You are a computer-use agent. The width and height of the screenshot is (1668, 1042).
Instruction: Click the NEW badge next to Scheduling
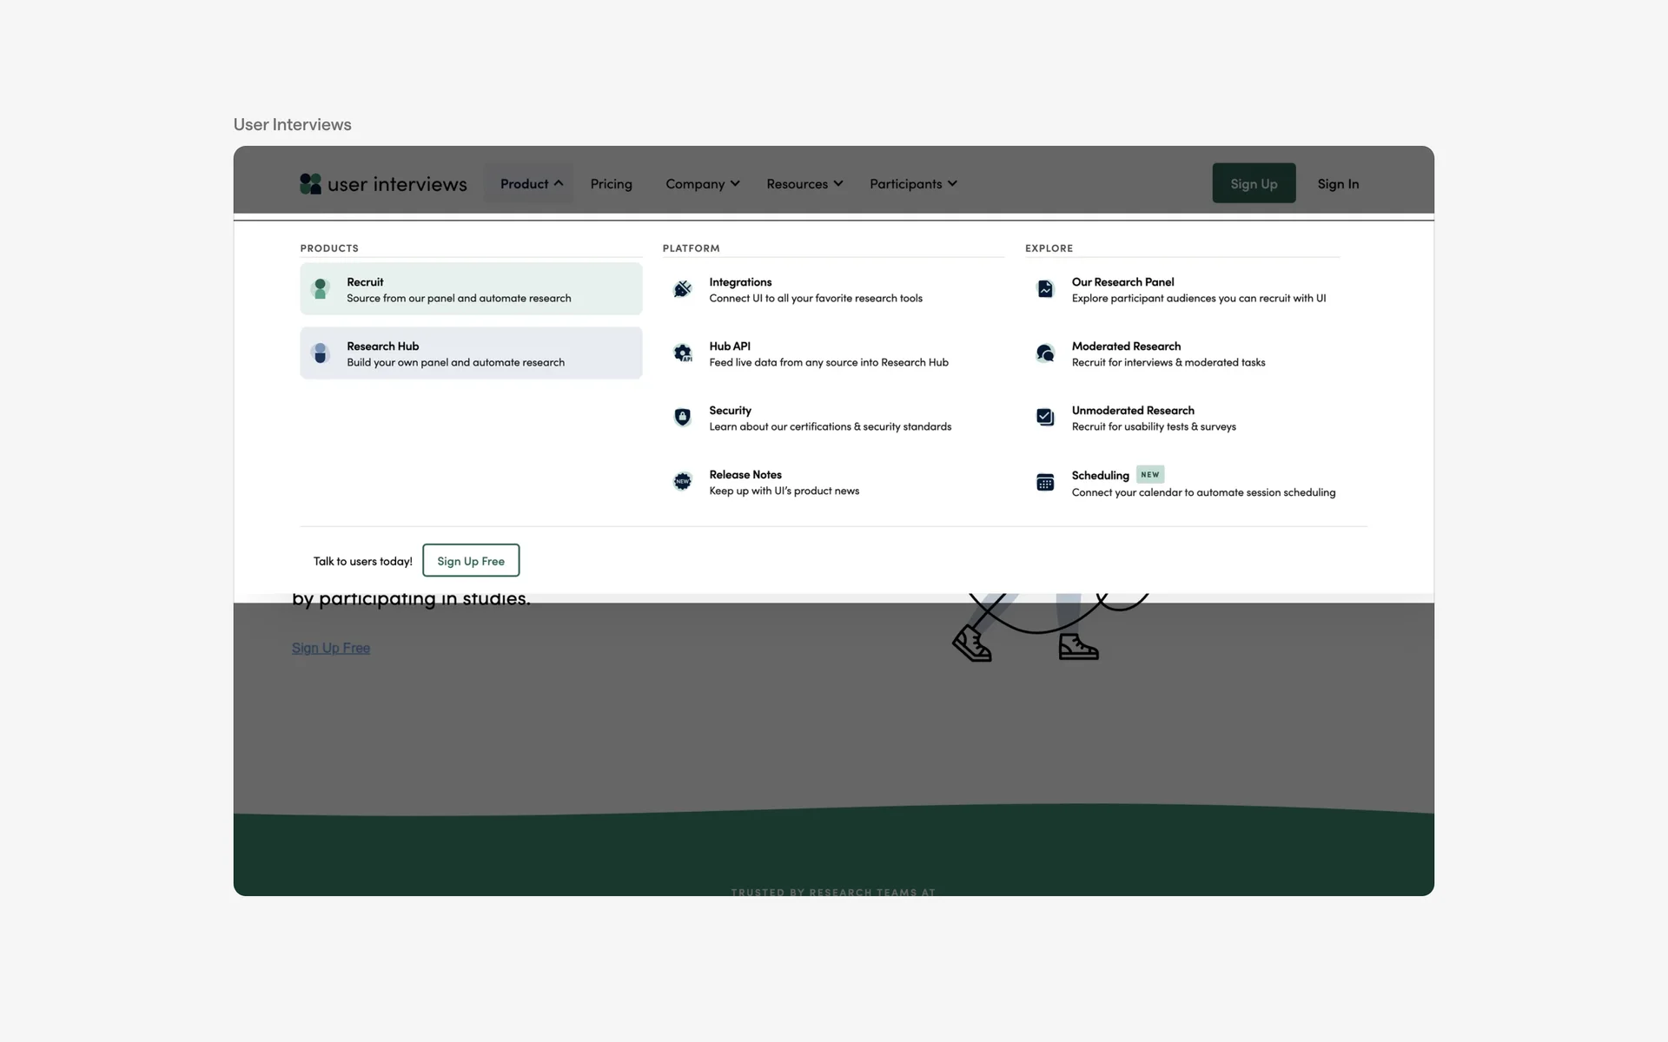pyautogui.click(x=1149, y=474)
